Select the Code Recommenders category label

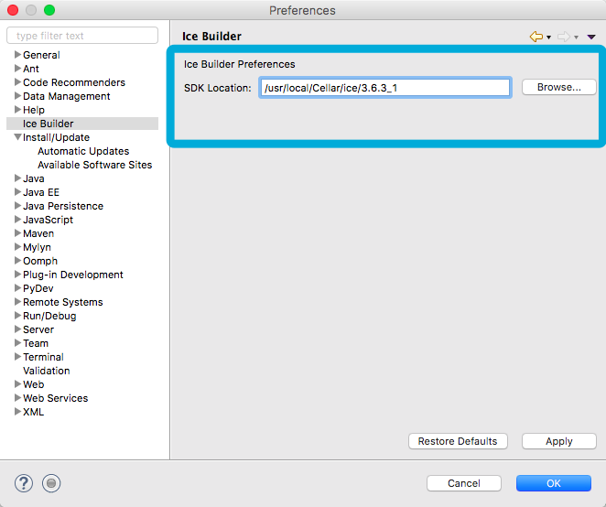(74, 82)
